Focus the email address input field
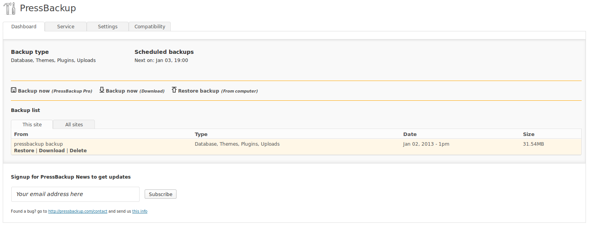The height and width of the screenshot is (234, 591). tap(75, 194)
